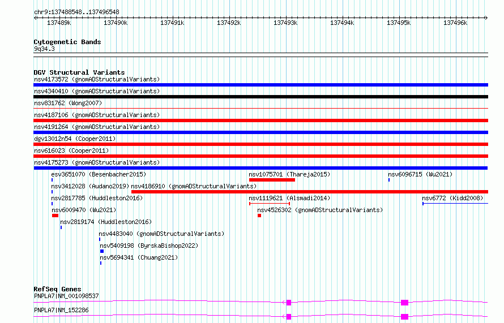Click the nsv6009470 (Wu2021) red block
Screen dimensions: 504x323
coord(55,216)
